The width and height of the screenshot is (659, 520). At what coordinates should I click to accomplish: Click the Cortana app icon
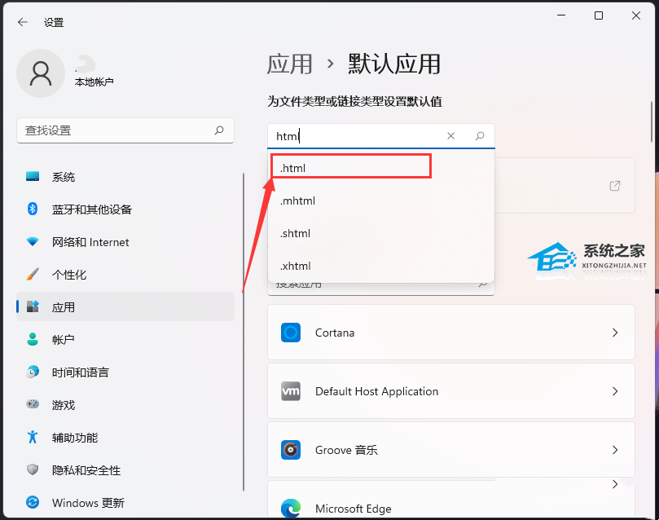pyautogui.click(x=291, y=333)
